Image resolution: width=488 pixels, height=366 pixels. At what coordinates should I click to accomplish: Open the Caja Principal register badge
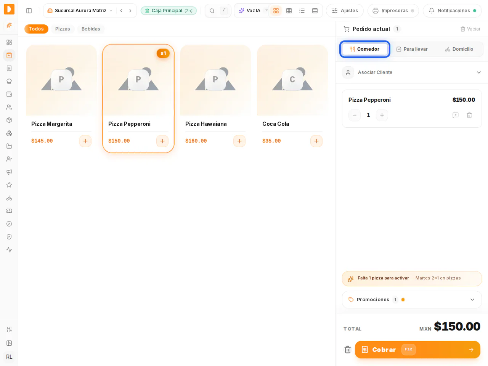(x=169, y=11)
